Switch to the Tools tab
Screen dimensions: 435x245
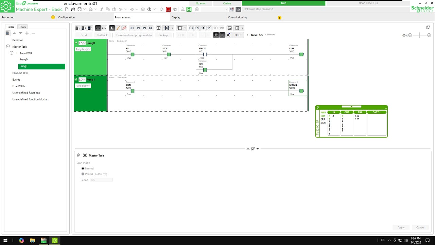(22, 27)
